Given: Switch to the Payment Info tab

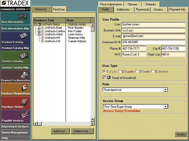Looking at the screenshot, I should click(x=177, y=10).
